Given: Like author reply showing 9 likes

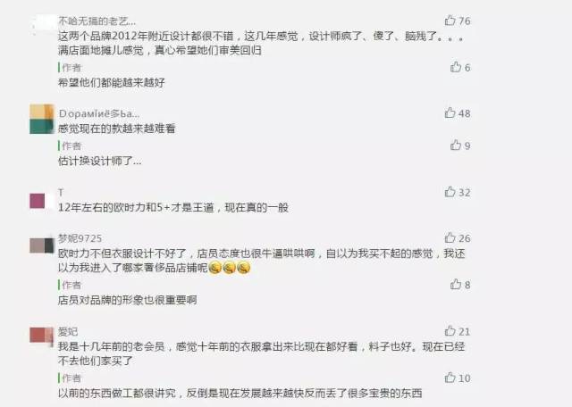Looking at the screenshot, I should [x=456, y=145].
